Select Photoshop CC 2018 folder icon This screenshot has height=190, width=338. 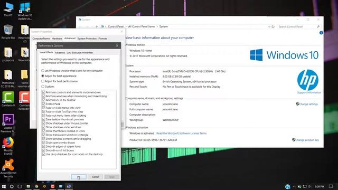8,79
